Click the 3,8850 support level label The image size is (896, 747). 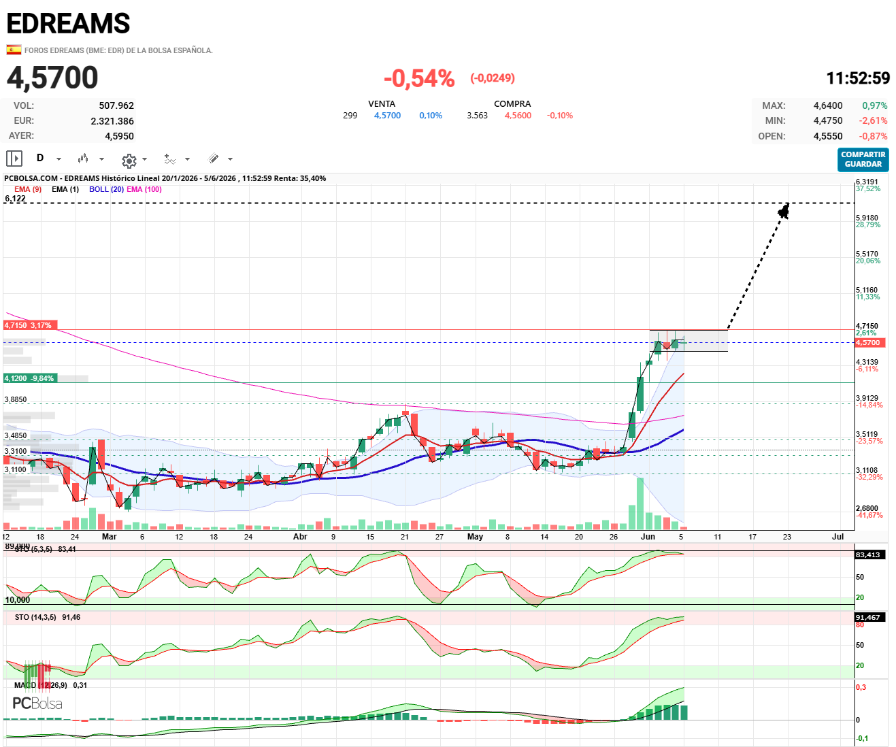pos(16,399)
